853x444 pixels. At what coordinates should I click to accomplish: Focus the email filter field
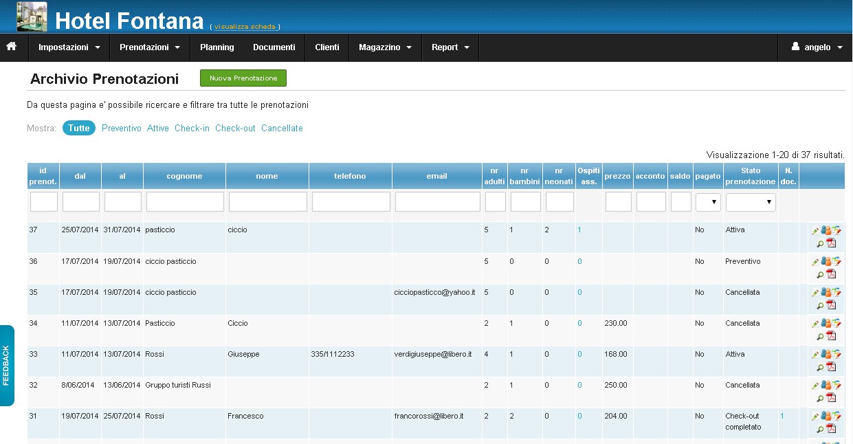pyautogui.click(x=438, y=202)
